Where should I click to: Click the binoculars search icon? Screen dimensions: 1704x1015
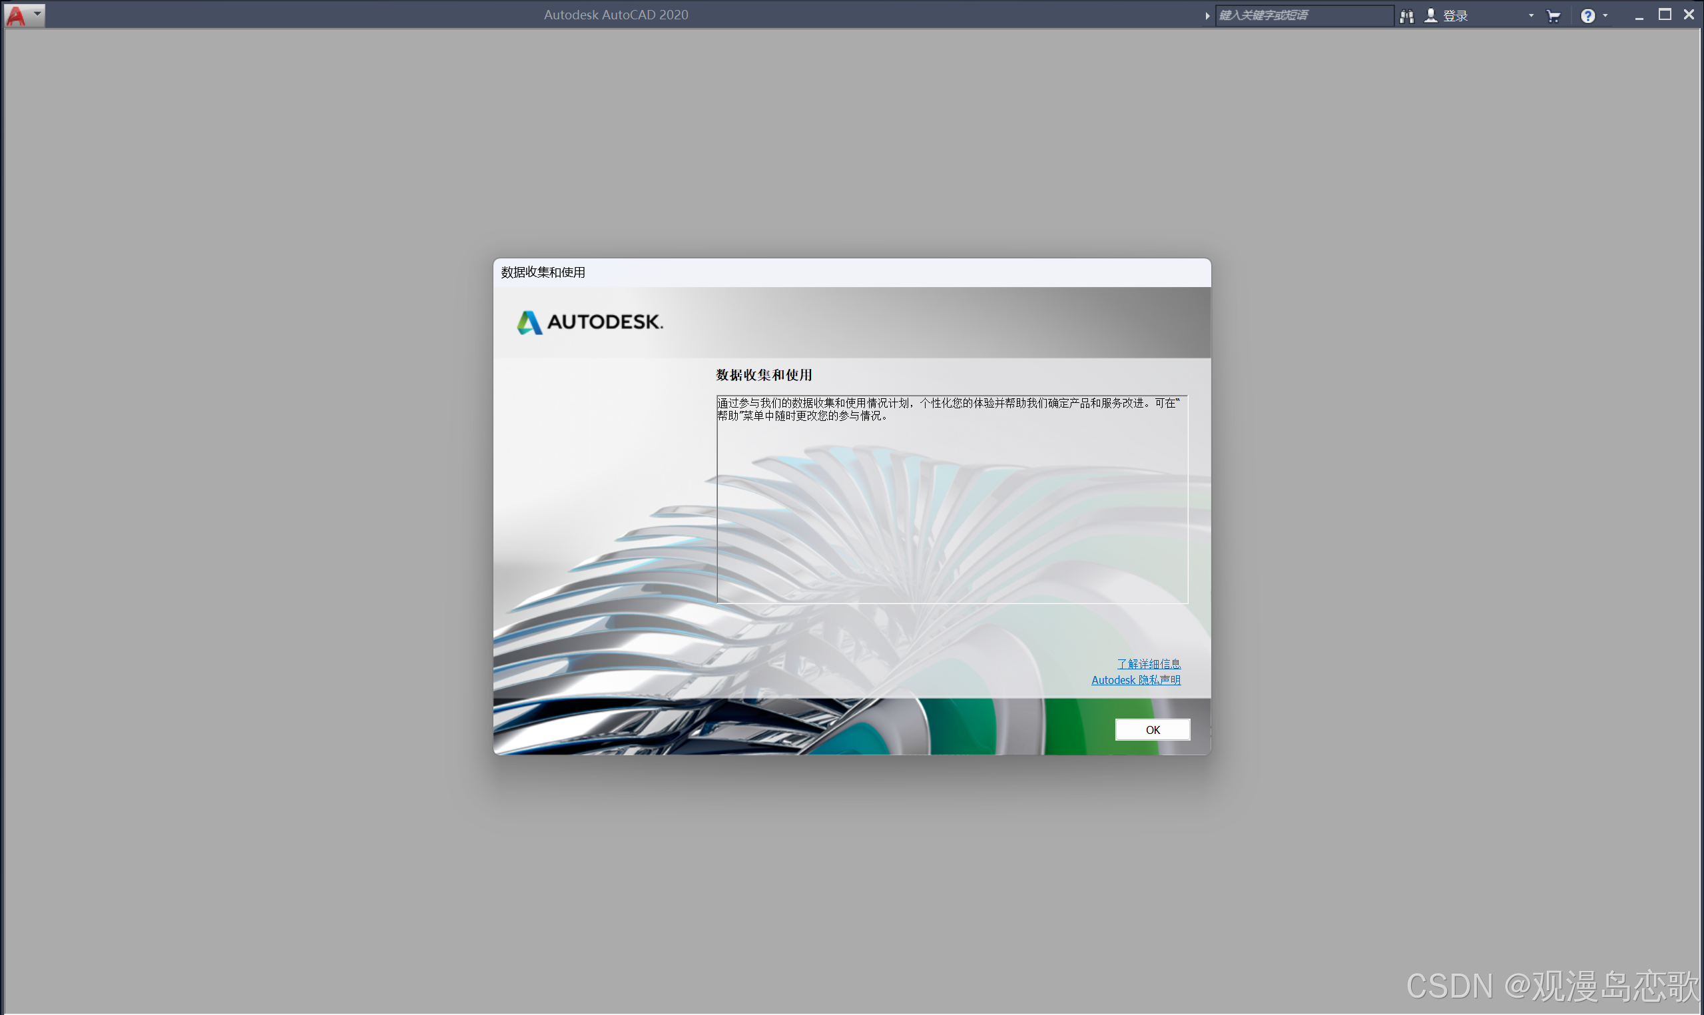(1406, 16)
